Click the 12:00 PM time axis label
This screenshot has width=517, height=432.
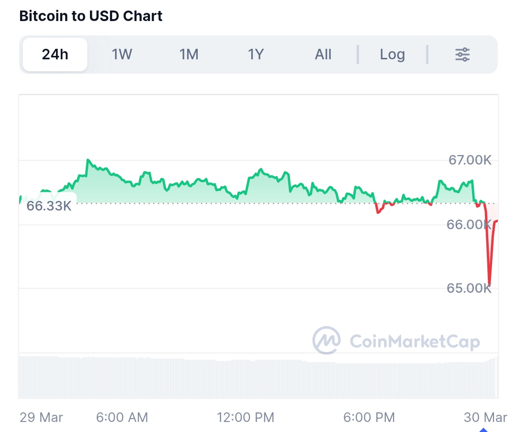click(x=246, y=417)
